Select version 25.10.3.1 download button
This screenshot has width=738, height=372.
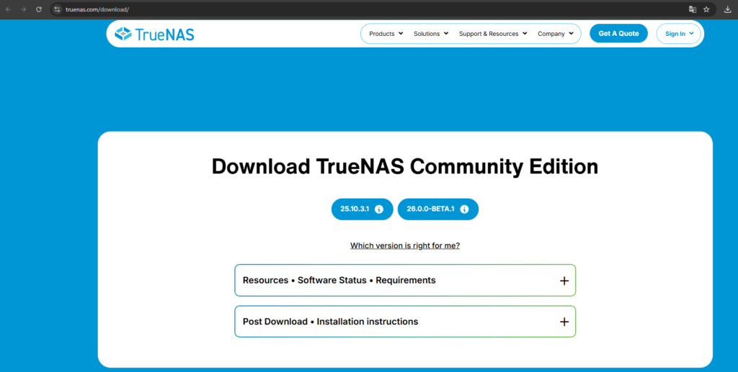tap(362, 209)
